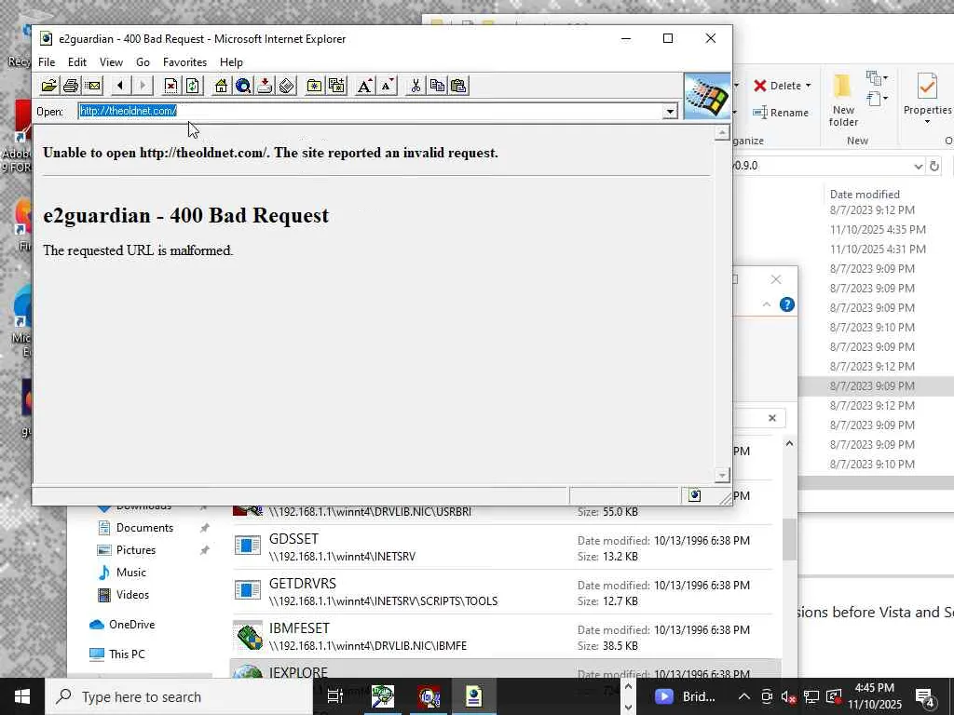Reload page using the Refresh icon
The height and width of the screenshot is (715, 954).
pyautogui.click(x=193, y=86)
